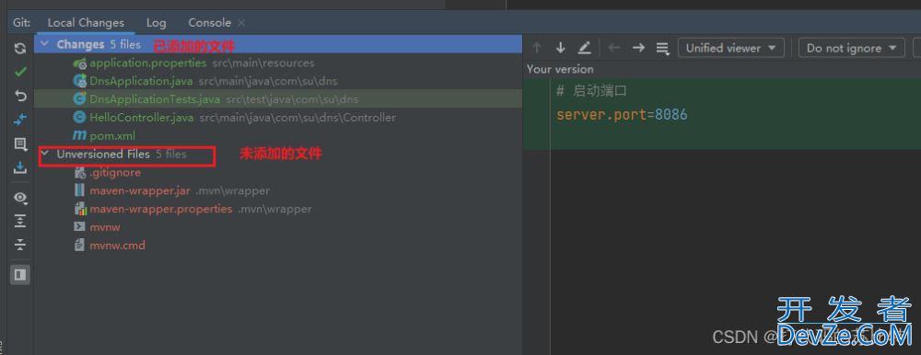The image size is (921, 355).
Task: Click the HelloController.java class icon
Action: pyautogui.click(x=80, y=118)
